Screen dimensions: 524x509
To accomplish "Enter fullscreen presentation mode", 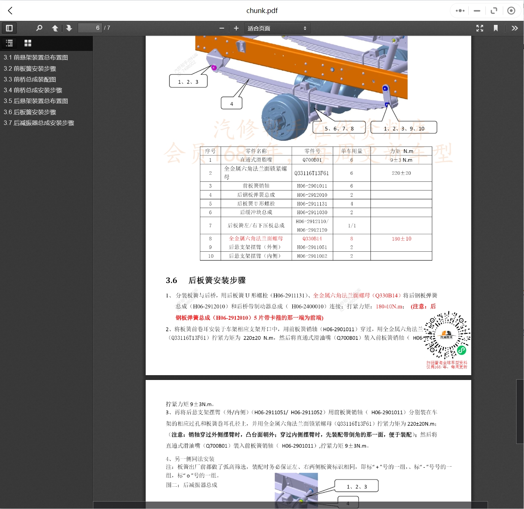I will 480,28.
